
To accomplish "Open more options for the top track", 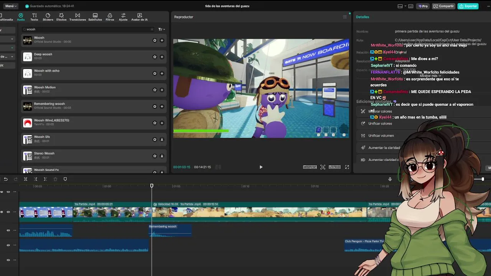I will coord(15,192).
